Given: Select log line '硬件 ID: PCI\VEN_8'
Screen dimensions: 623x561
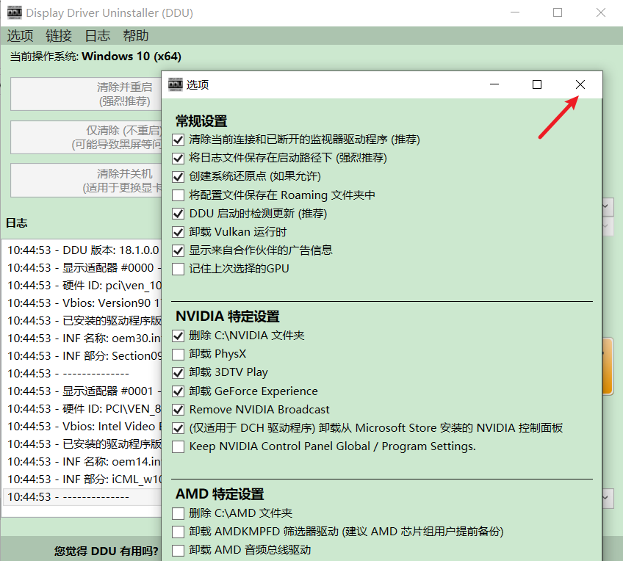Looking at the screenshot, I should (x=82, y=408).
